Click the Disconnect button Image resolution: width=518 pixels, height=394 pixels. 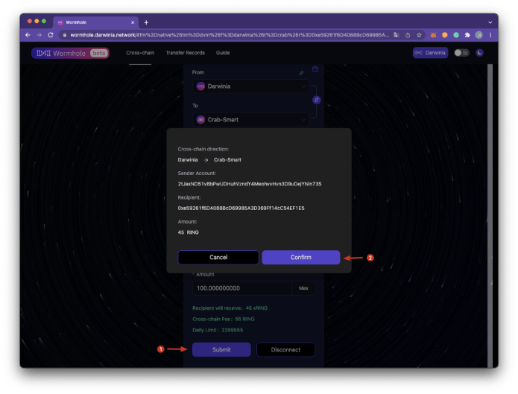click(x=285, y=350)
